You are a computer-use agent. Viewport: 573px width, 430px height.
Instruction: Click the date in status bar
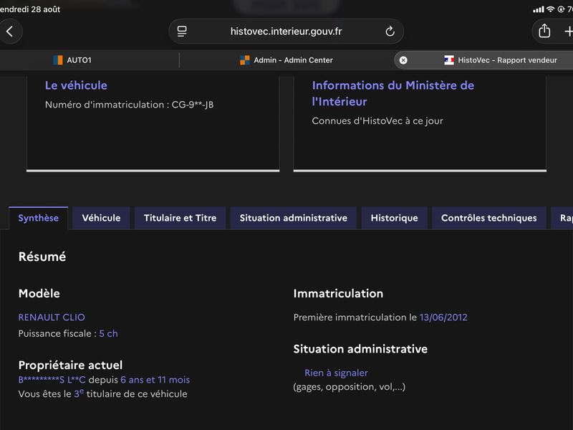tap(30, 9)
